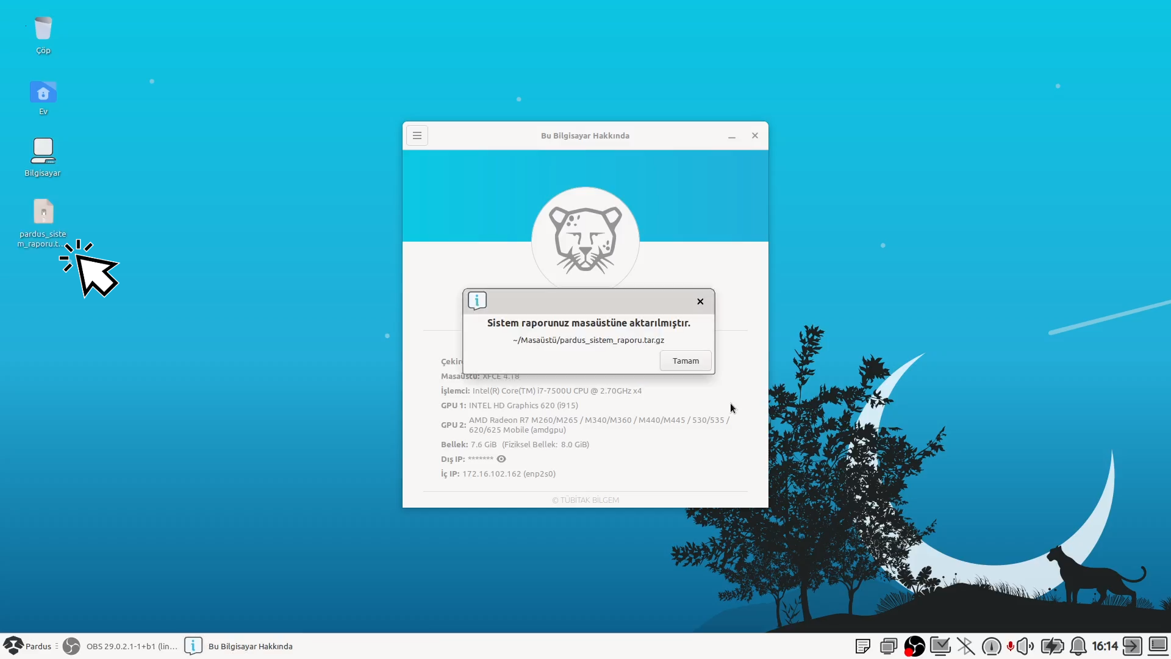Open the hamburger menu in About window

point(417,135)
